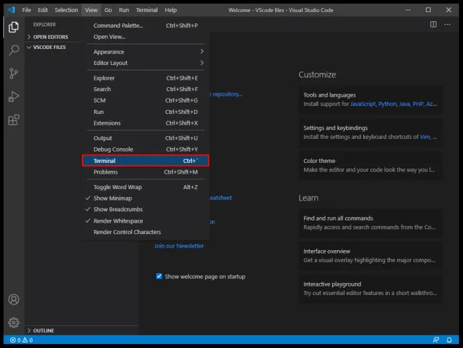Click the Tools and languages heading

329,95
